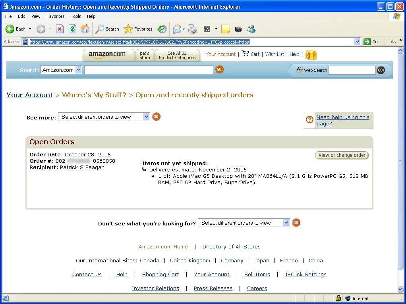Screen dimensions: 406x304
Task: Open the United Kingdom site link
Action: pyautogui.click(x=190, y=260)
